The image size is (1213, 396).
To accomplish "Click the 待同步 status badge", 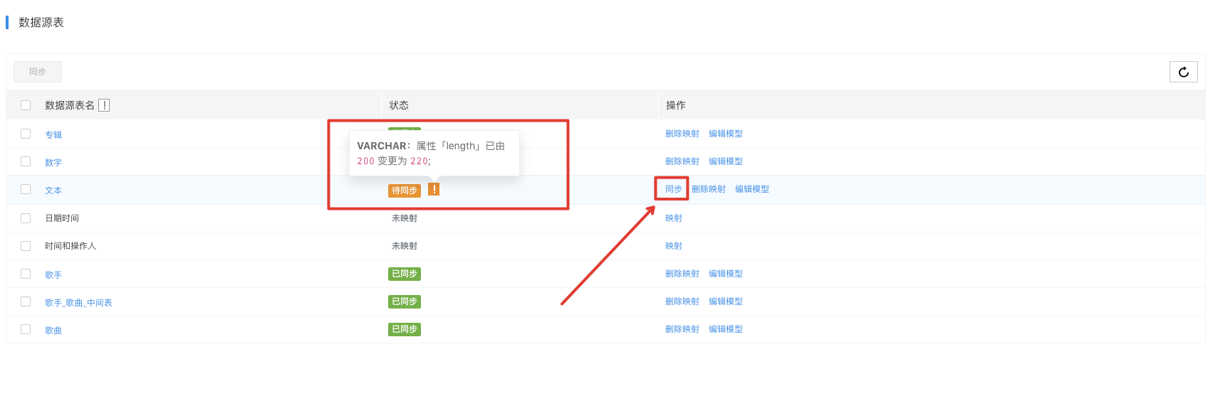I will tap(405, 191).
